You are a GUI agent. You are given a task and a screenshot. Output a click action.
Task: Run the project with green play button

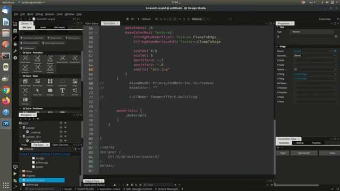point(15,173)
